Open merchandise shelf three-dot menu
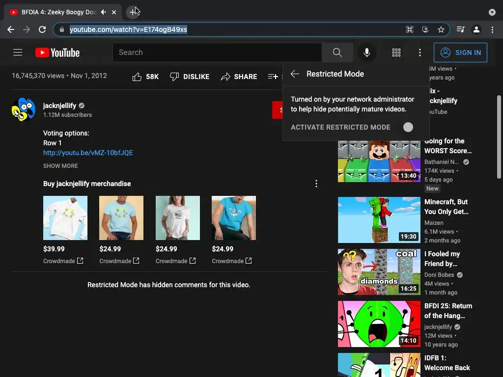Image resolution: width=503 pixels, height=377 pixels. pyautogui.click(x=316, y=184)
